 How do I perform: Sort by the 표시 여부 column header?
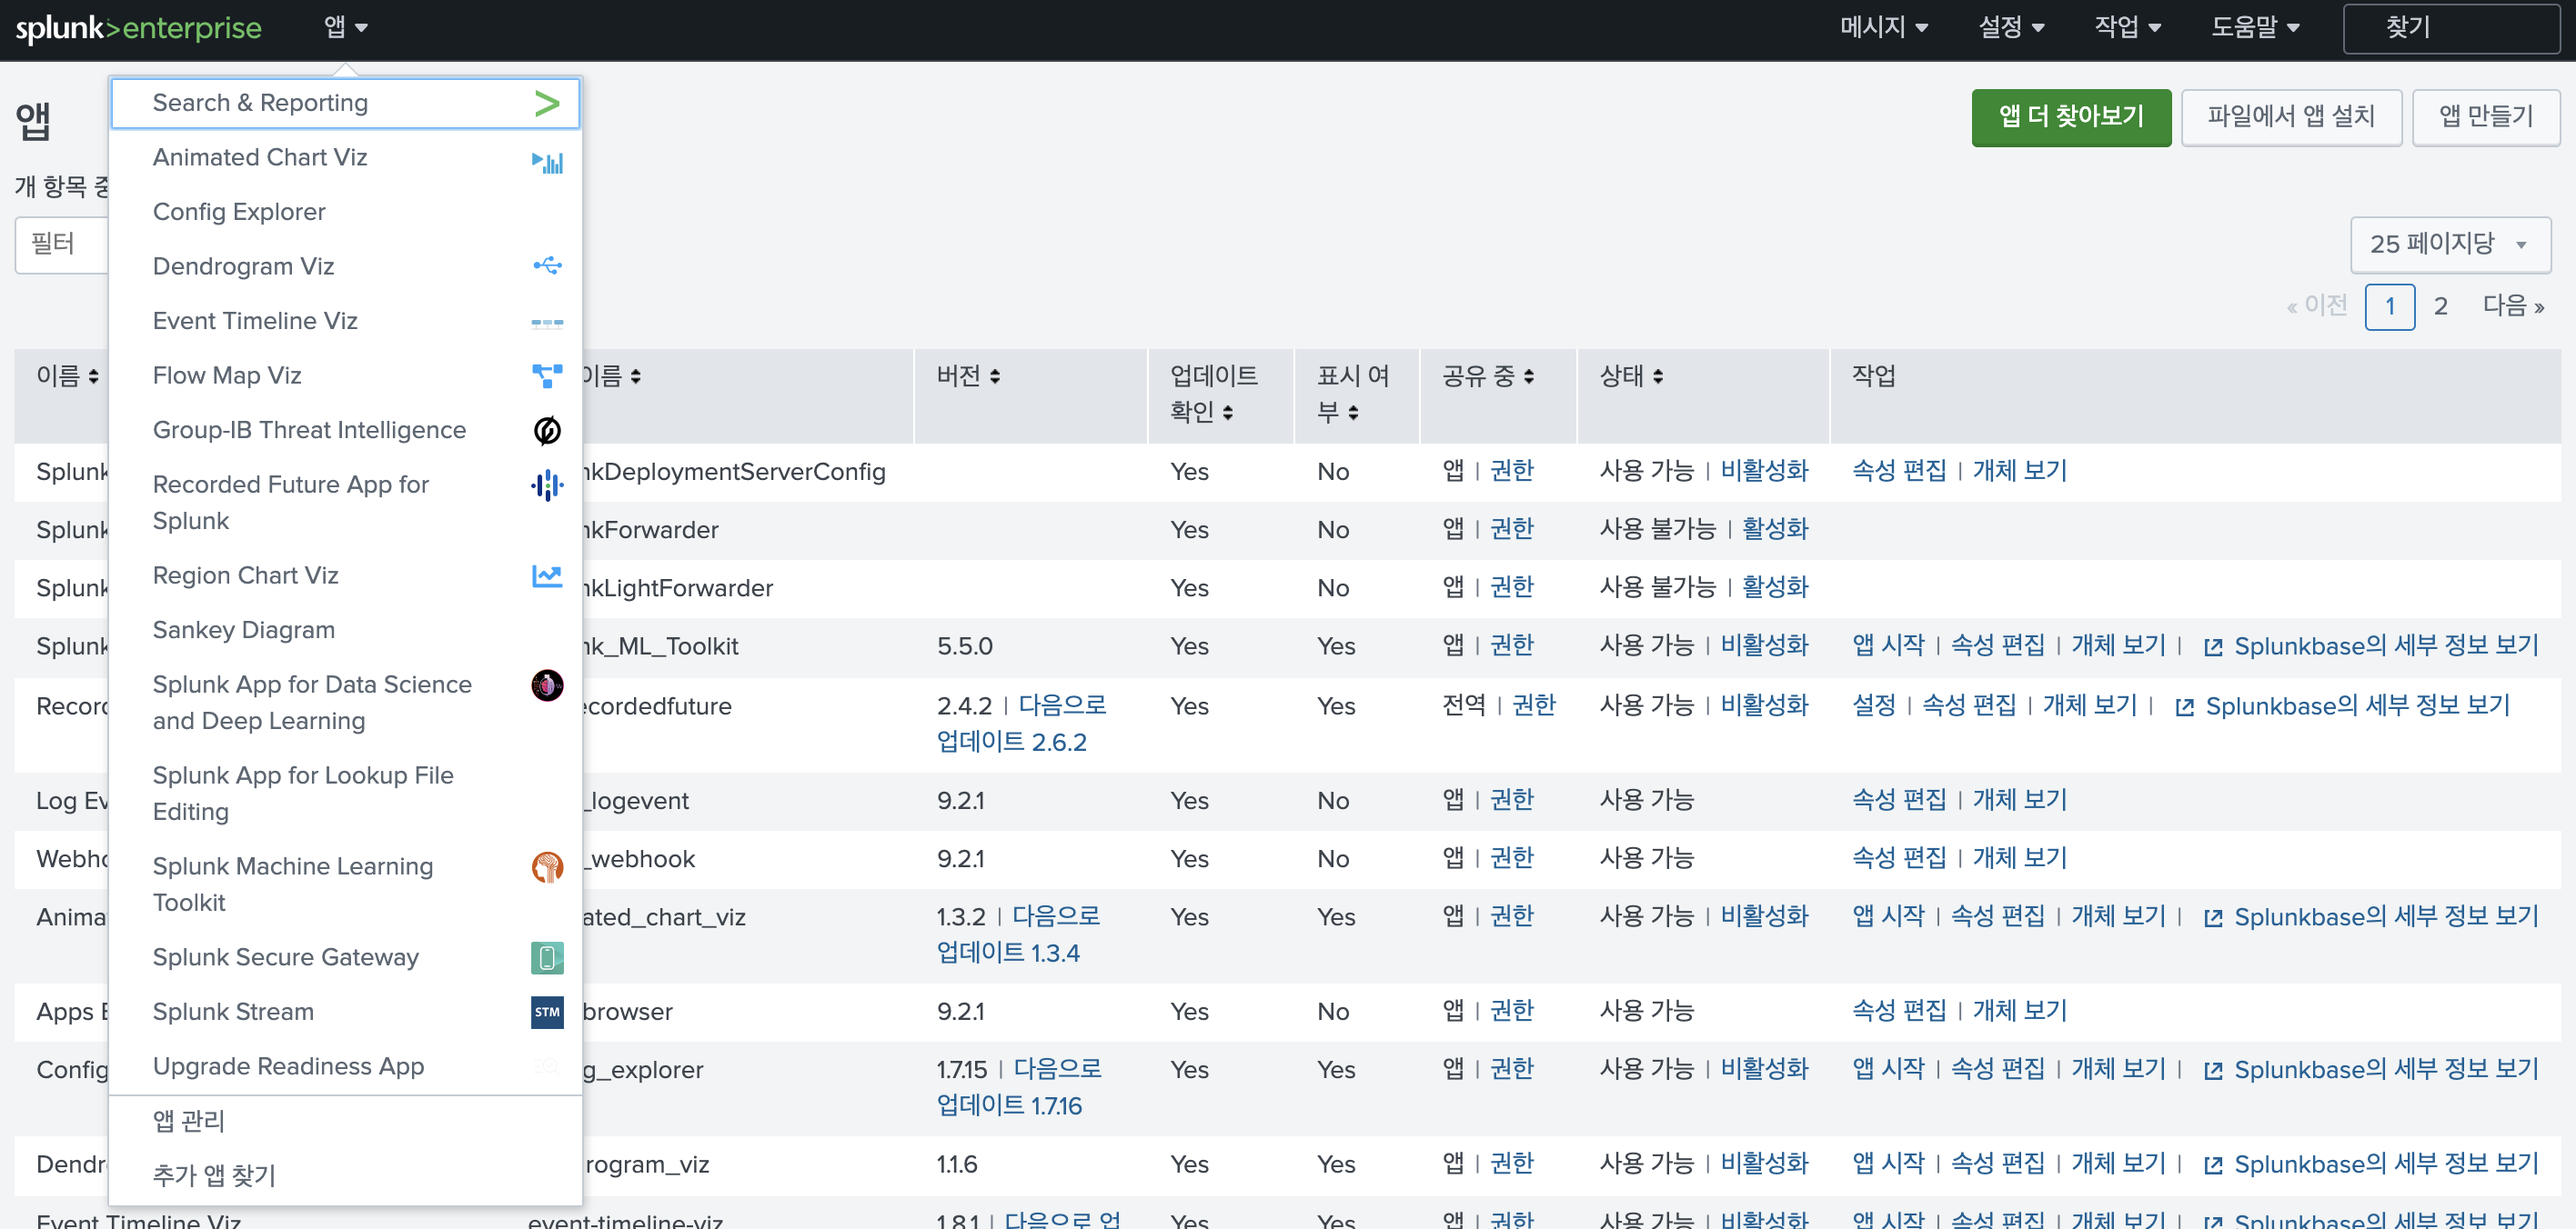(x=1352, y=394)
